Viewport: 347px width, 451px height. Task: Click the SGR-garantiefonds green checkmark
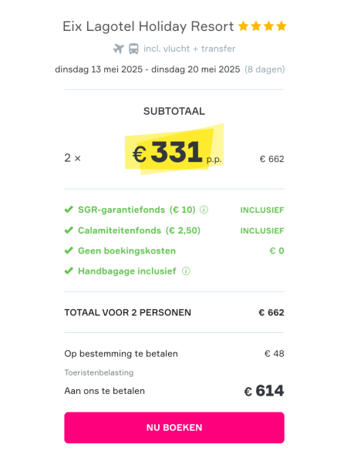(x=69, y=210)
